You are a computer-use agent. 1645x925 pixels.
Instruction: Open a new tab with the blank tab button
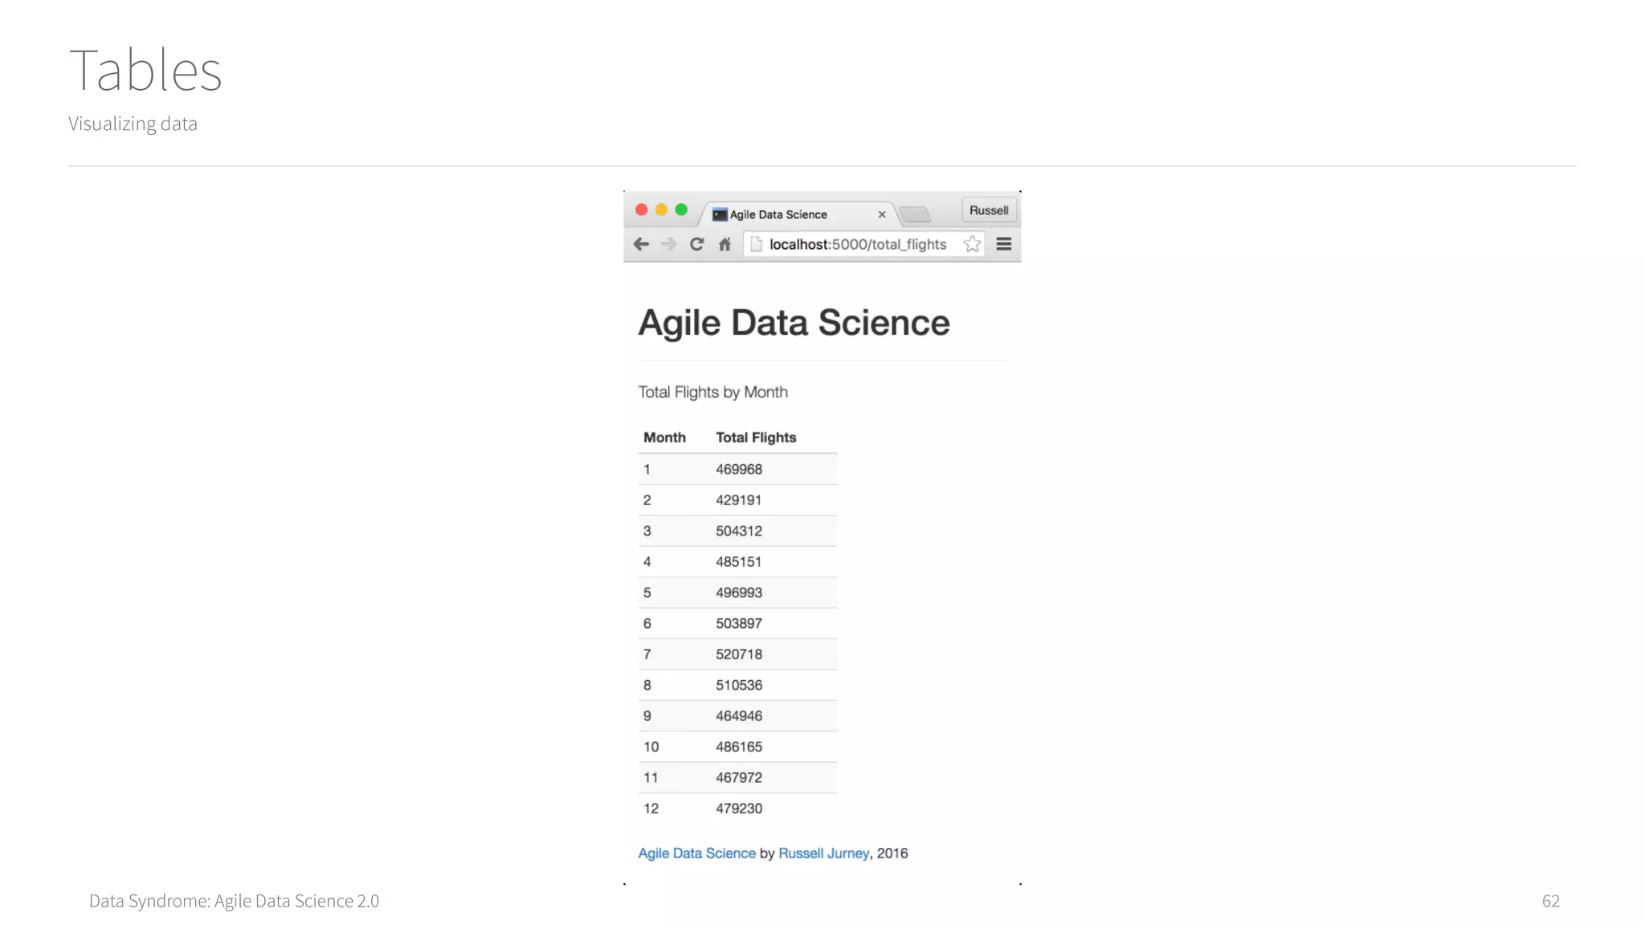(915, 214)
